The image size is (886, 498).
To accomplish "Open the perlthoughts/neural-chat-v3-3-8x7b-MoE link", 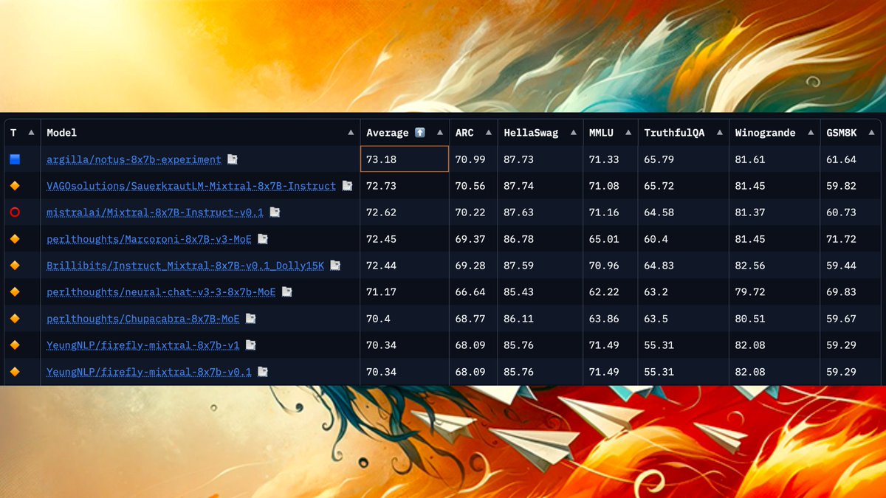I will pyautogui.click(x=161, y=292).
